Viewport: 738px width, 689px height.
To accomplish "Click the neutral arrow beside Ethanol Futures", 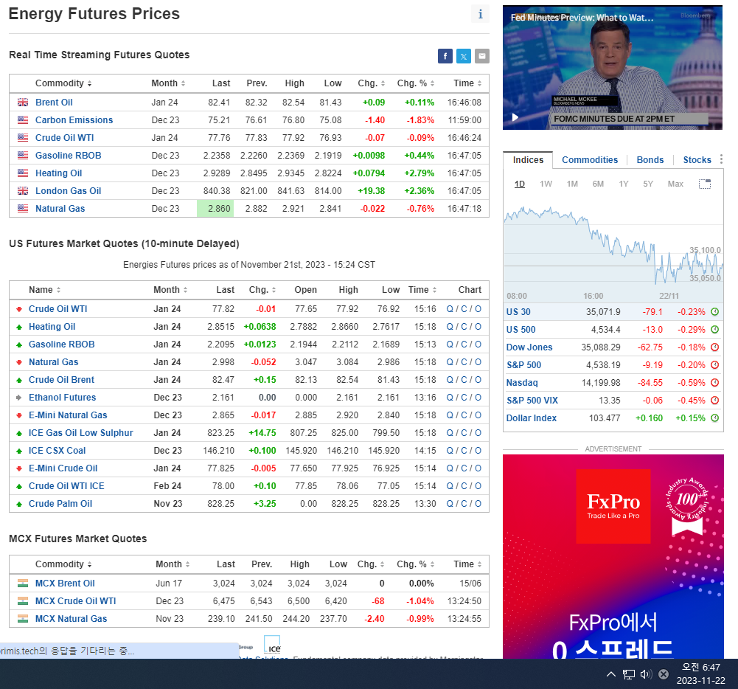I will point(19,398).
